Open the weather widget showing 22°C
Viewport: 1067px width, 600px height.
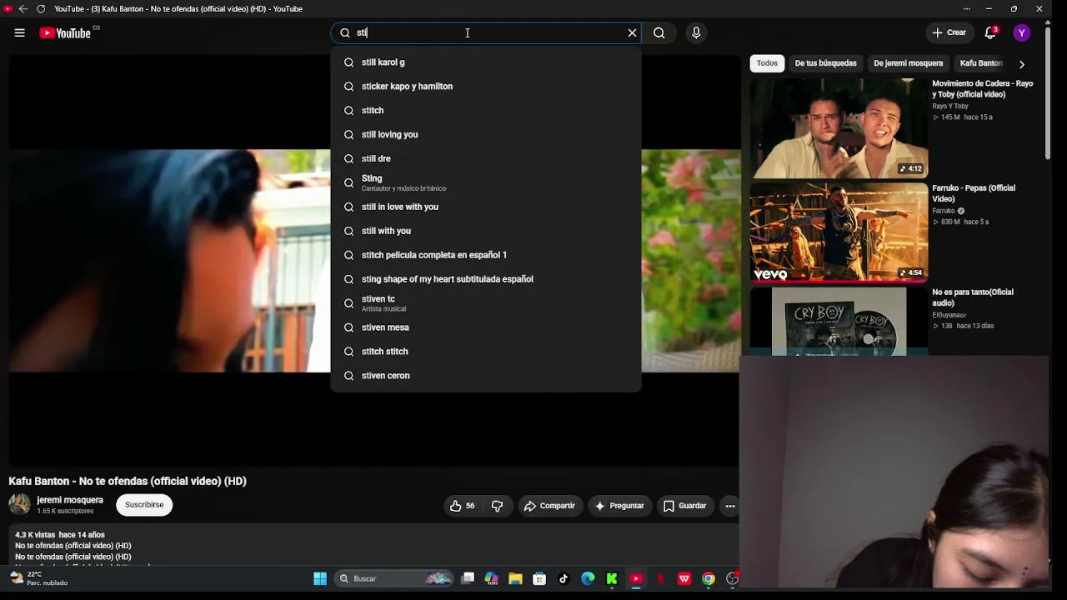point(38,578)
